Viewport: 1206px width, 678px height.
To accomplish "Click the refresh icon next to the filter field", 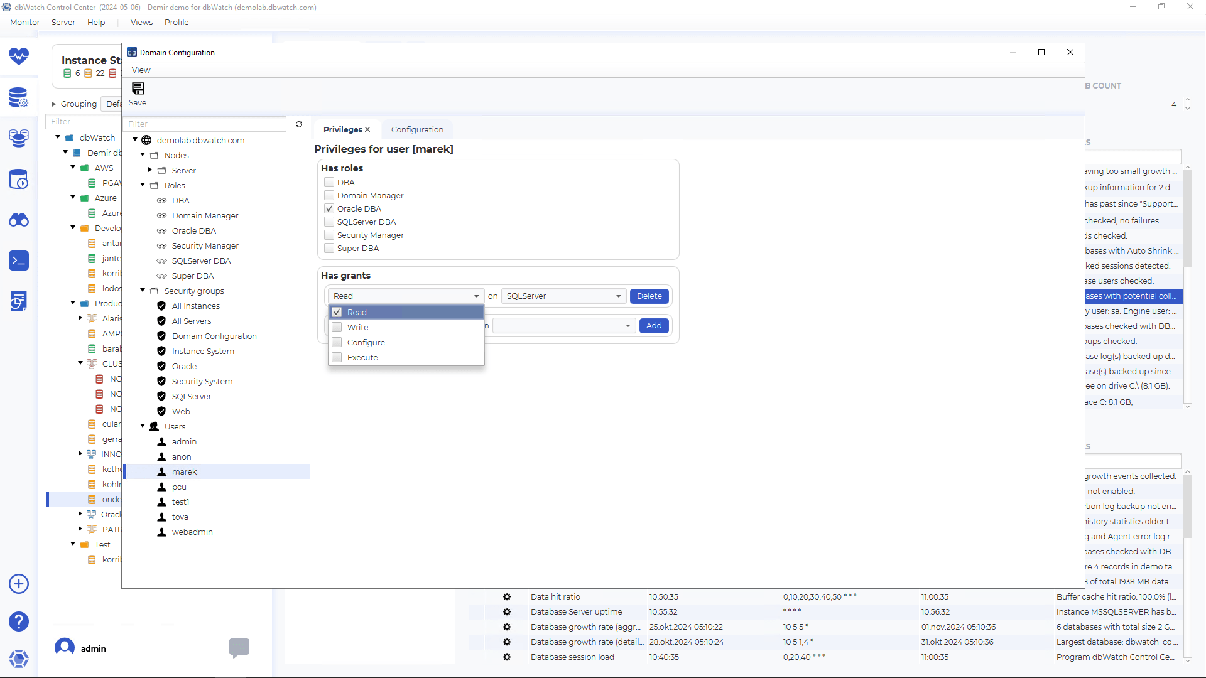I will [299, 124].
